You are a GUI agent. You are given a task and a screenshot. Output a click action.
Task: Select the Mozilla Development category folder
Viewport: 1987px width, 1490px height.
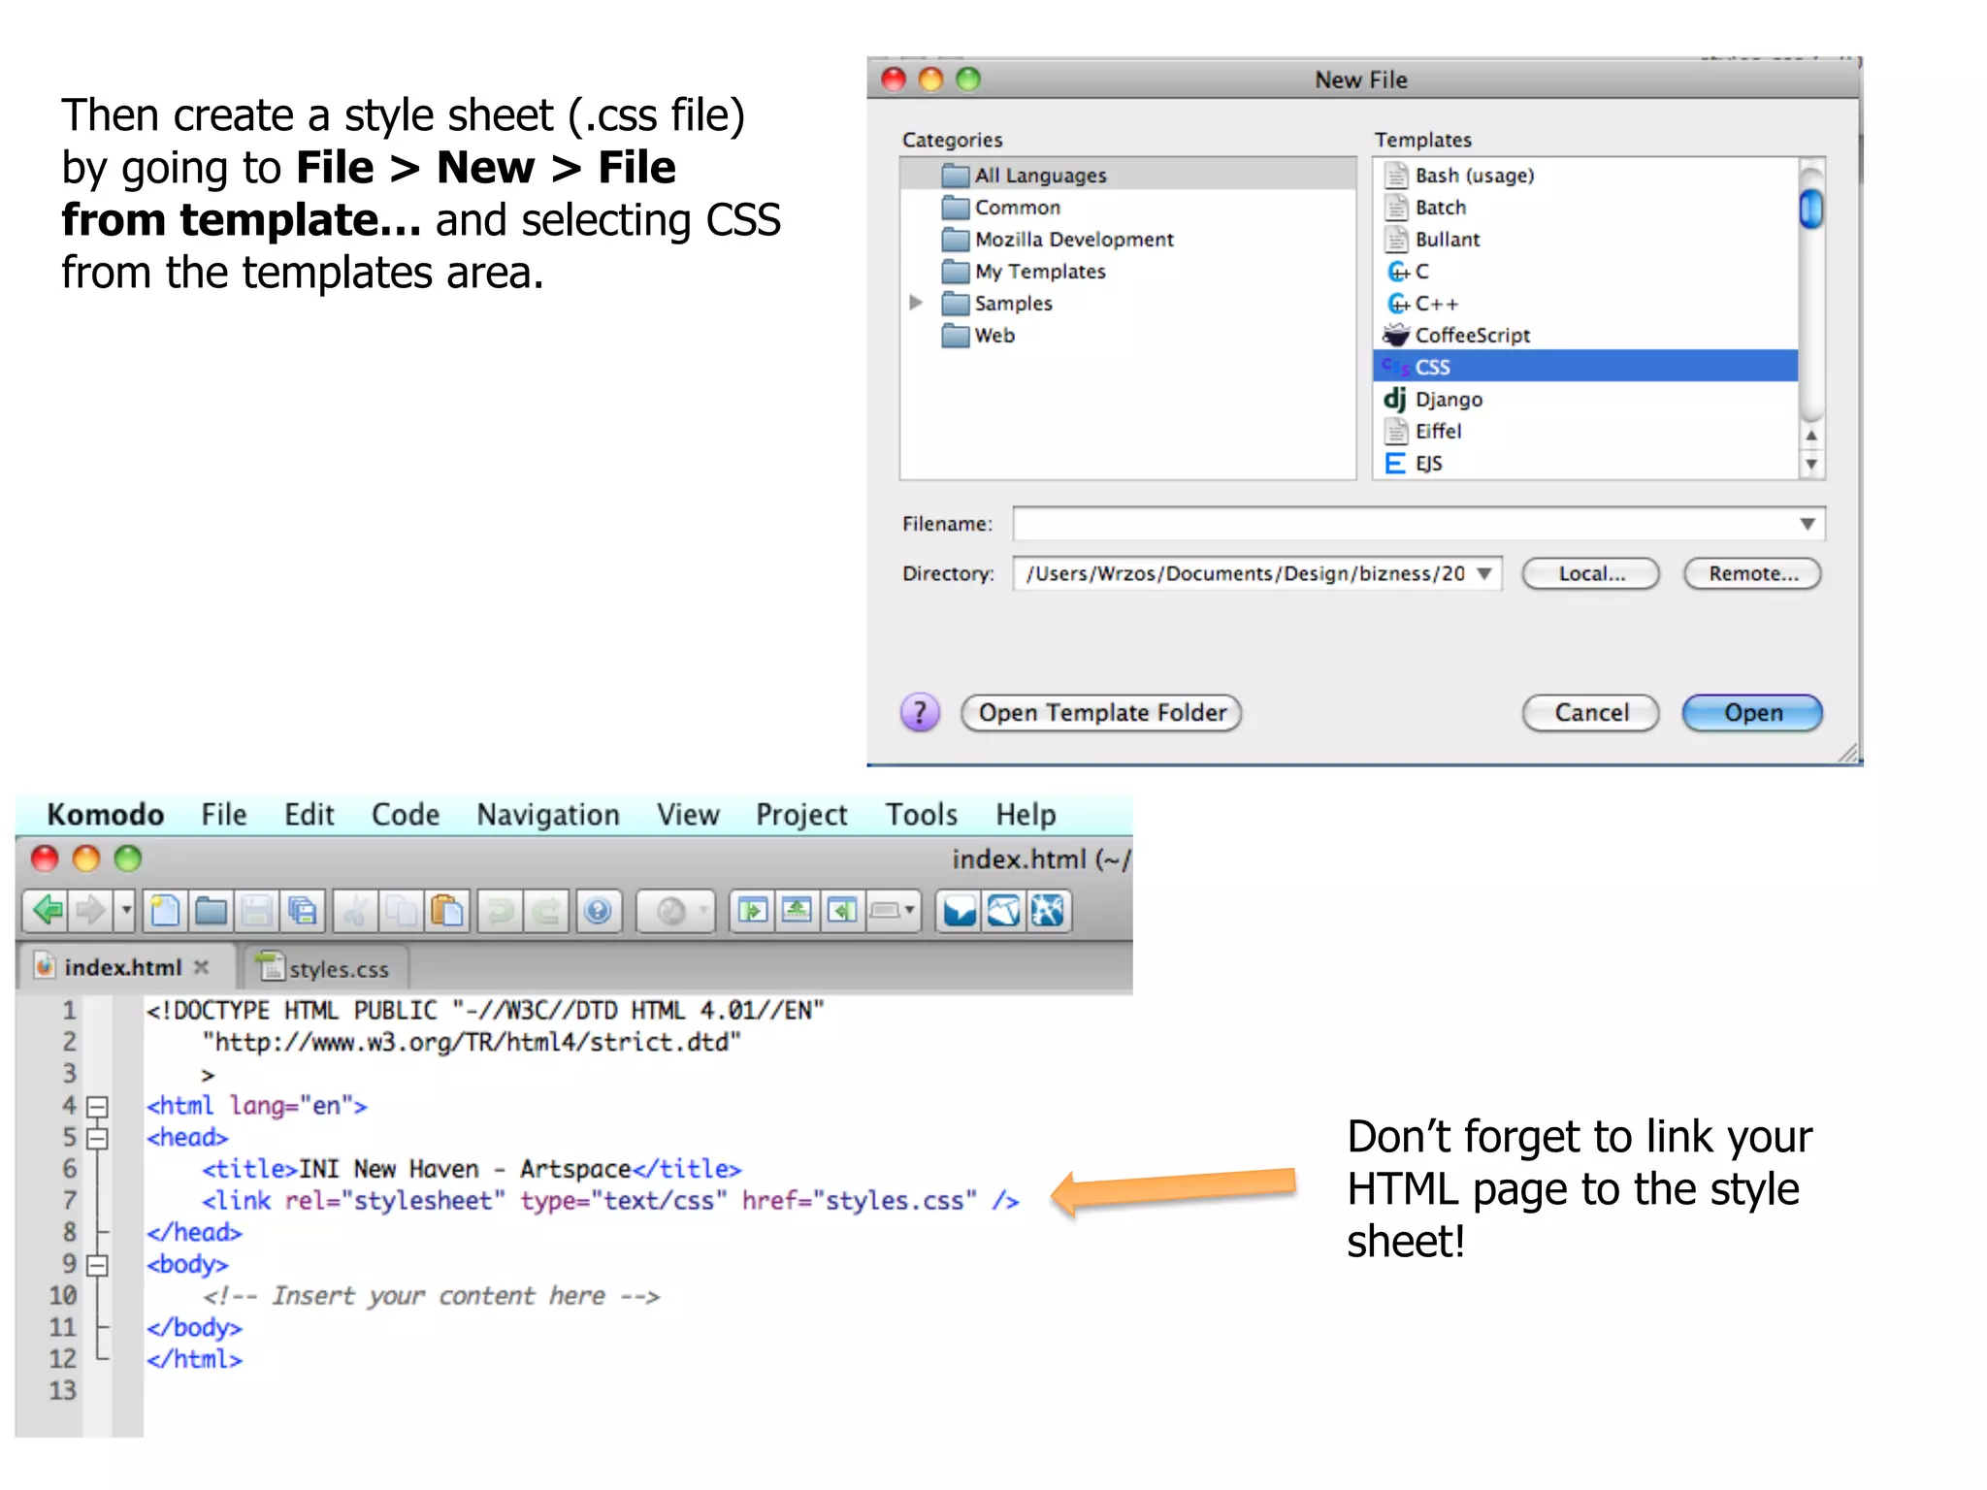[x=1128, y=240]
